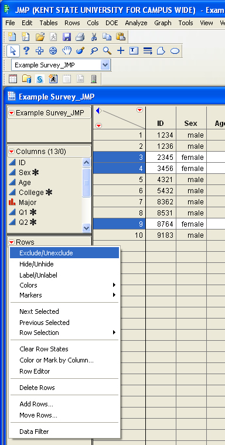The height and width of the screenshot is (445, 225).
Task: Select the Brush tool
Action: pos(80,51)
